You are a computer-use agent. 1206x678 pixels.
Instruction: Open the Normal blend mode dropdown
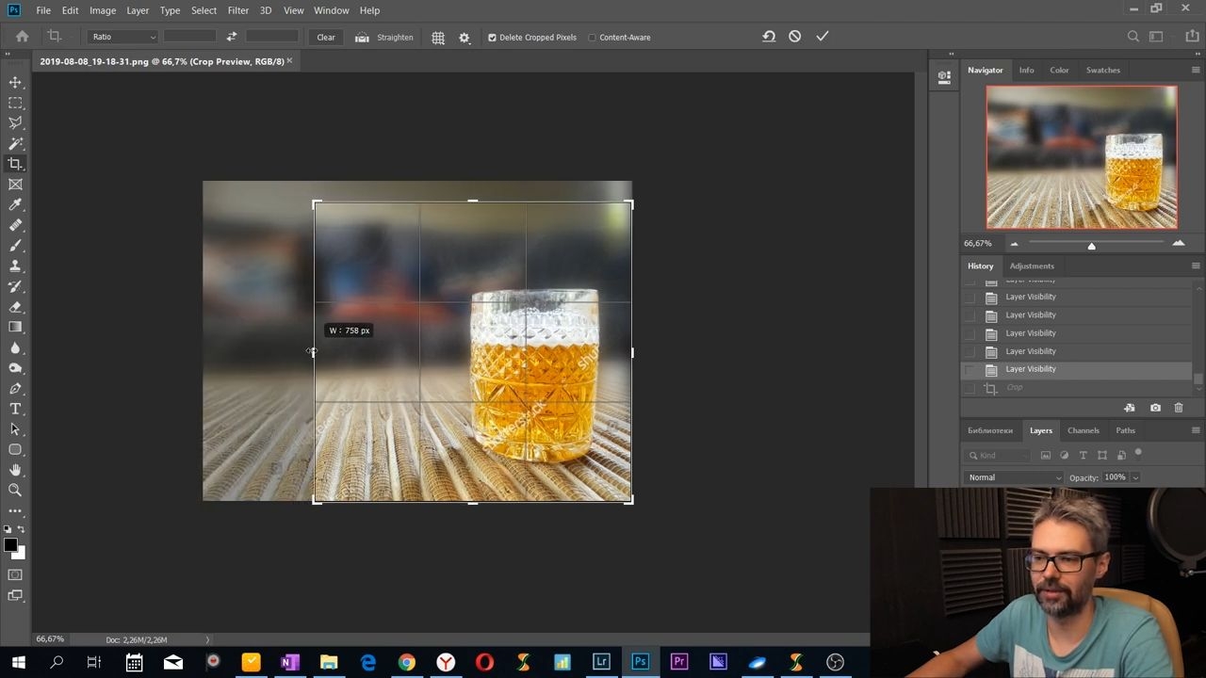pyautogui.click(x=1015, y=477)
